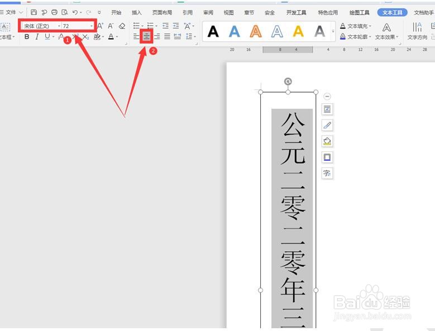Open the 文本填充 text fill dropdown
435x331 pixels.
click(x=356, y=26)
